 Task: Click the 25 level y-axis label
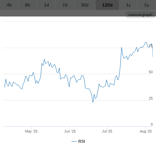click(151, 98)
